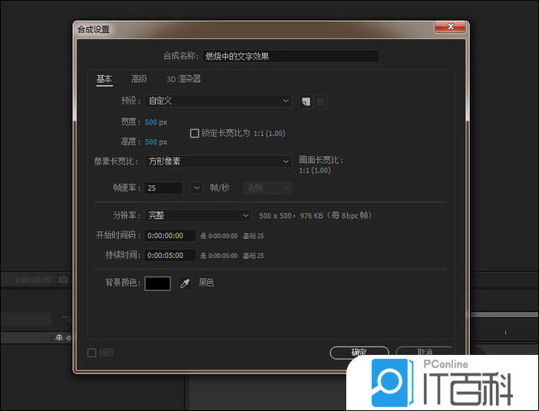The image size is (539, 411).
Task: Click the timecode 0:00:00:00 behind dialog
Action: coord(33,280)
